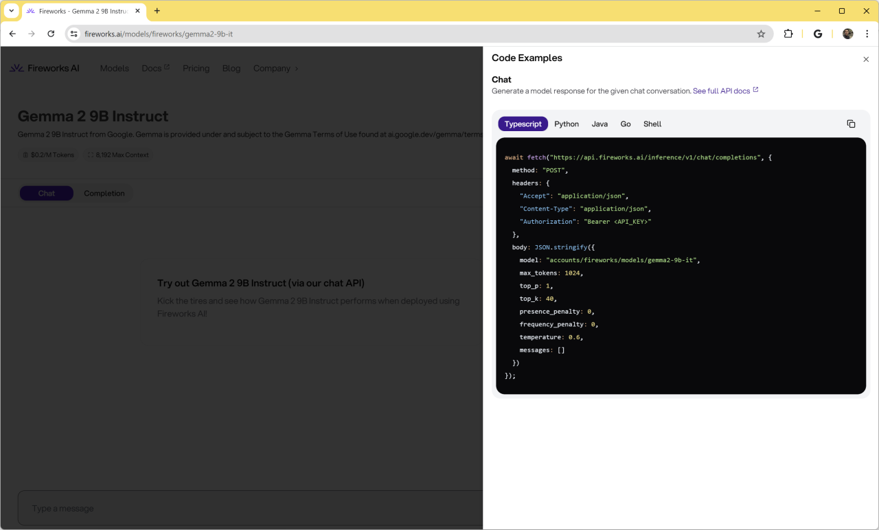The height and width of the screenshot is (530, 879).
Task: Open the Chrome three-dot menu
Action: [x=867, y=34]
